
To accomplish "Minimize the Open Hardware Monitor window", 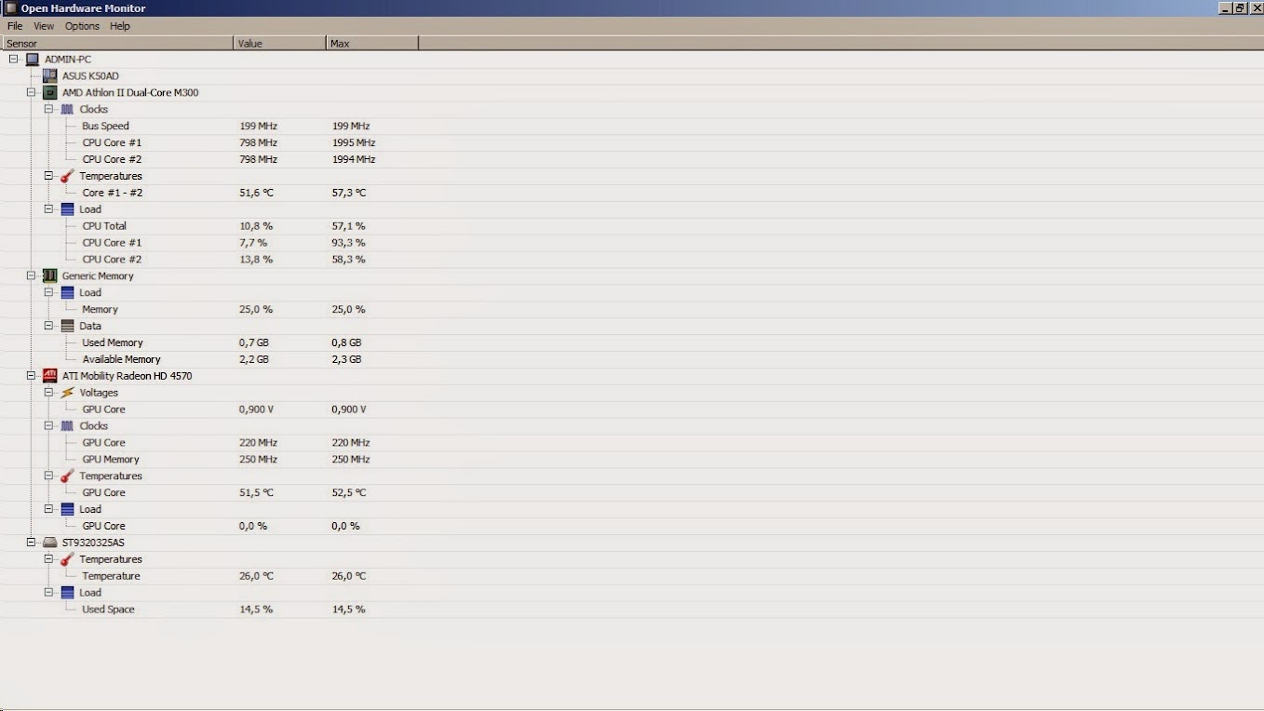I will [x=1225, y=8].
